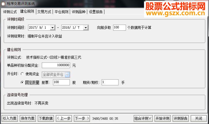Click the 向前多取 data count field

119,27
